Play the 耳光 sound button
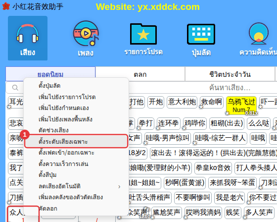Viewport: 277px width, 222px height. click(16, 102)
